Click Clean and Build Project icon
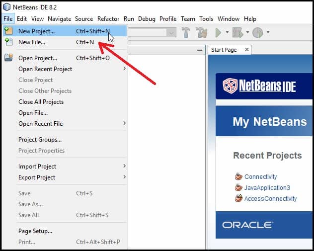This screenshot has width=314, height=251. (x=202, y=32)
